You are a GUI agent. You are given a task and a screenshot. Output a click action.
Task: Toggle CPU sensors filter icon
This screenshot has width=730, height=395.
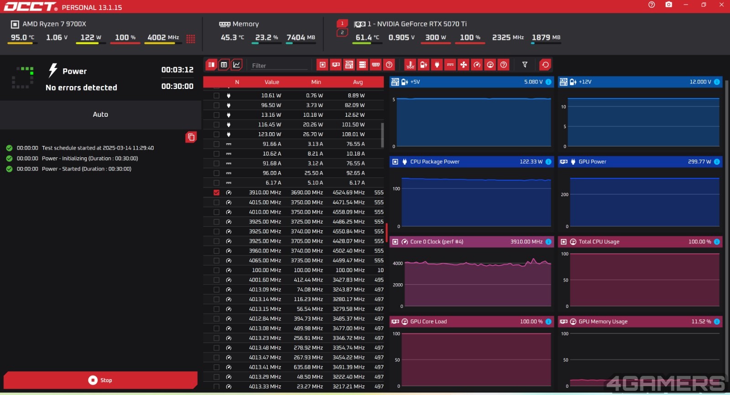pyautogui.click(x=323, y=65)
